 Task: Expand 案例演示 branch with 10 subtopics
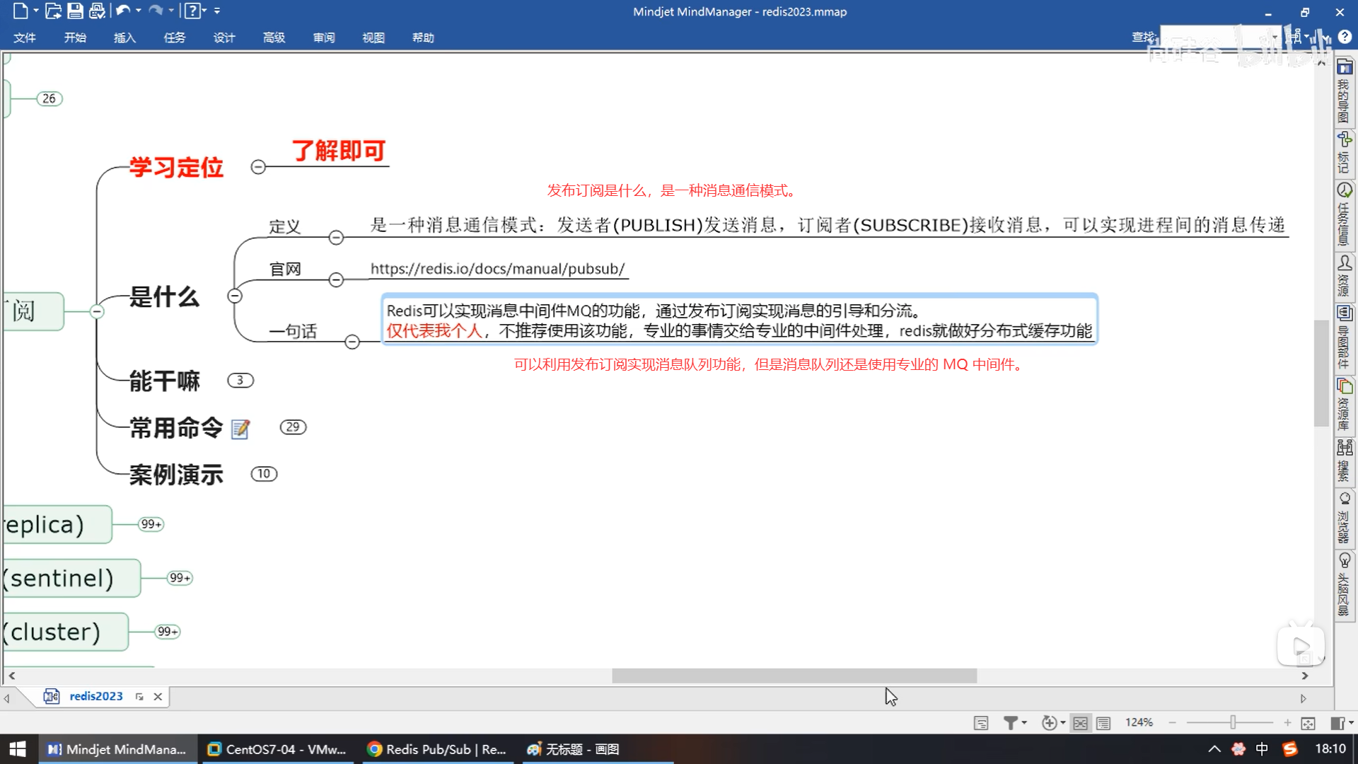point(264,474)
